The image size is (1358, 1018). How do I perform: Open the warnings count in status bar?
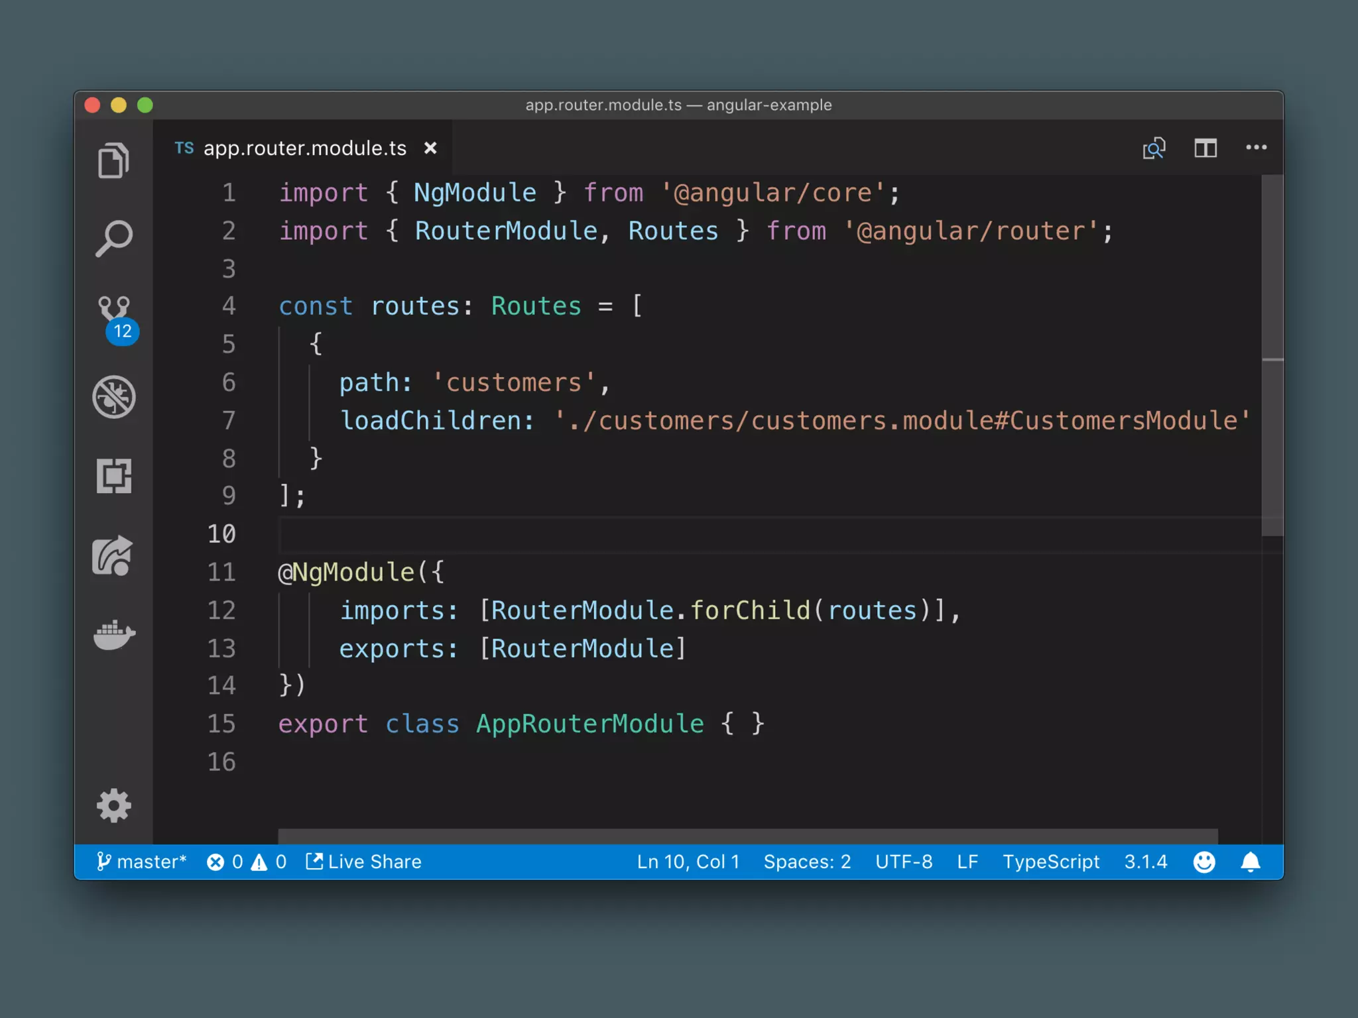point(269,862)
